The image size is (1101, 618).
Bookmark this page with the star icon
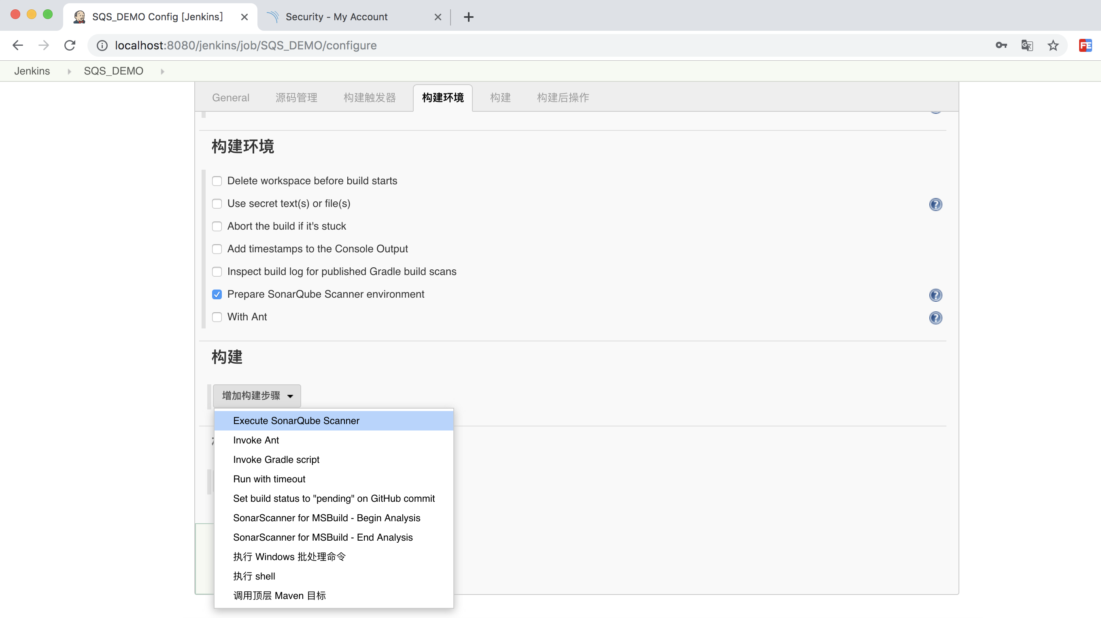1053,45
